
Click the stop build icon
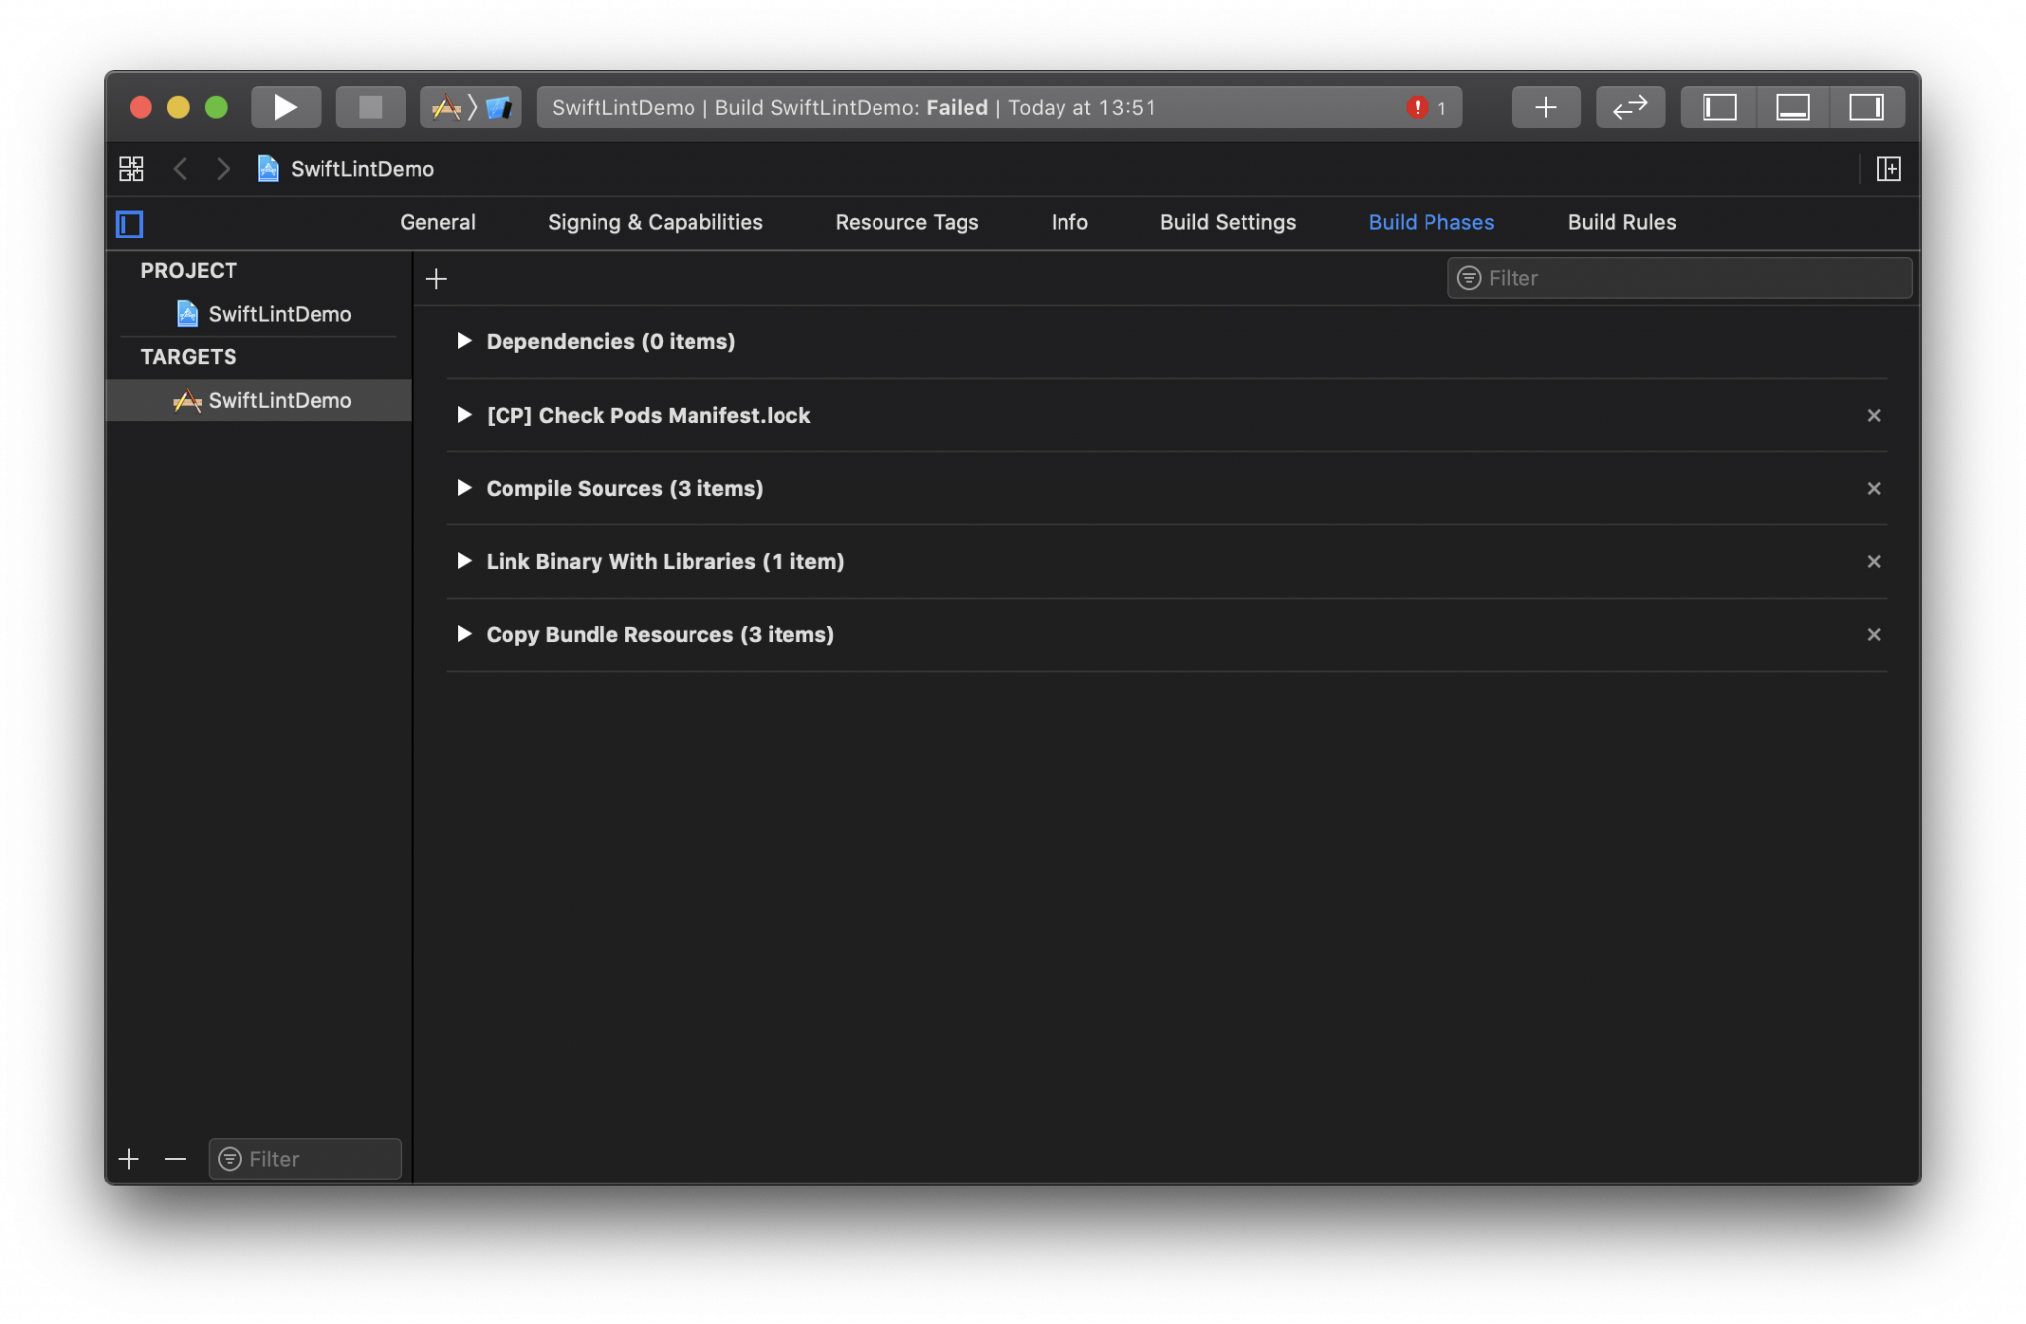point(369,106)
